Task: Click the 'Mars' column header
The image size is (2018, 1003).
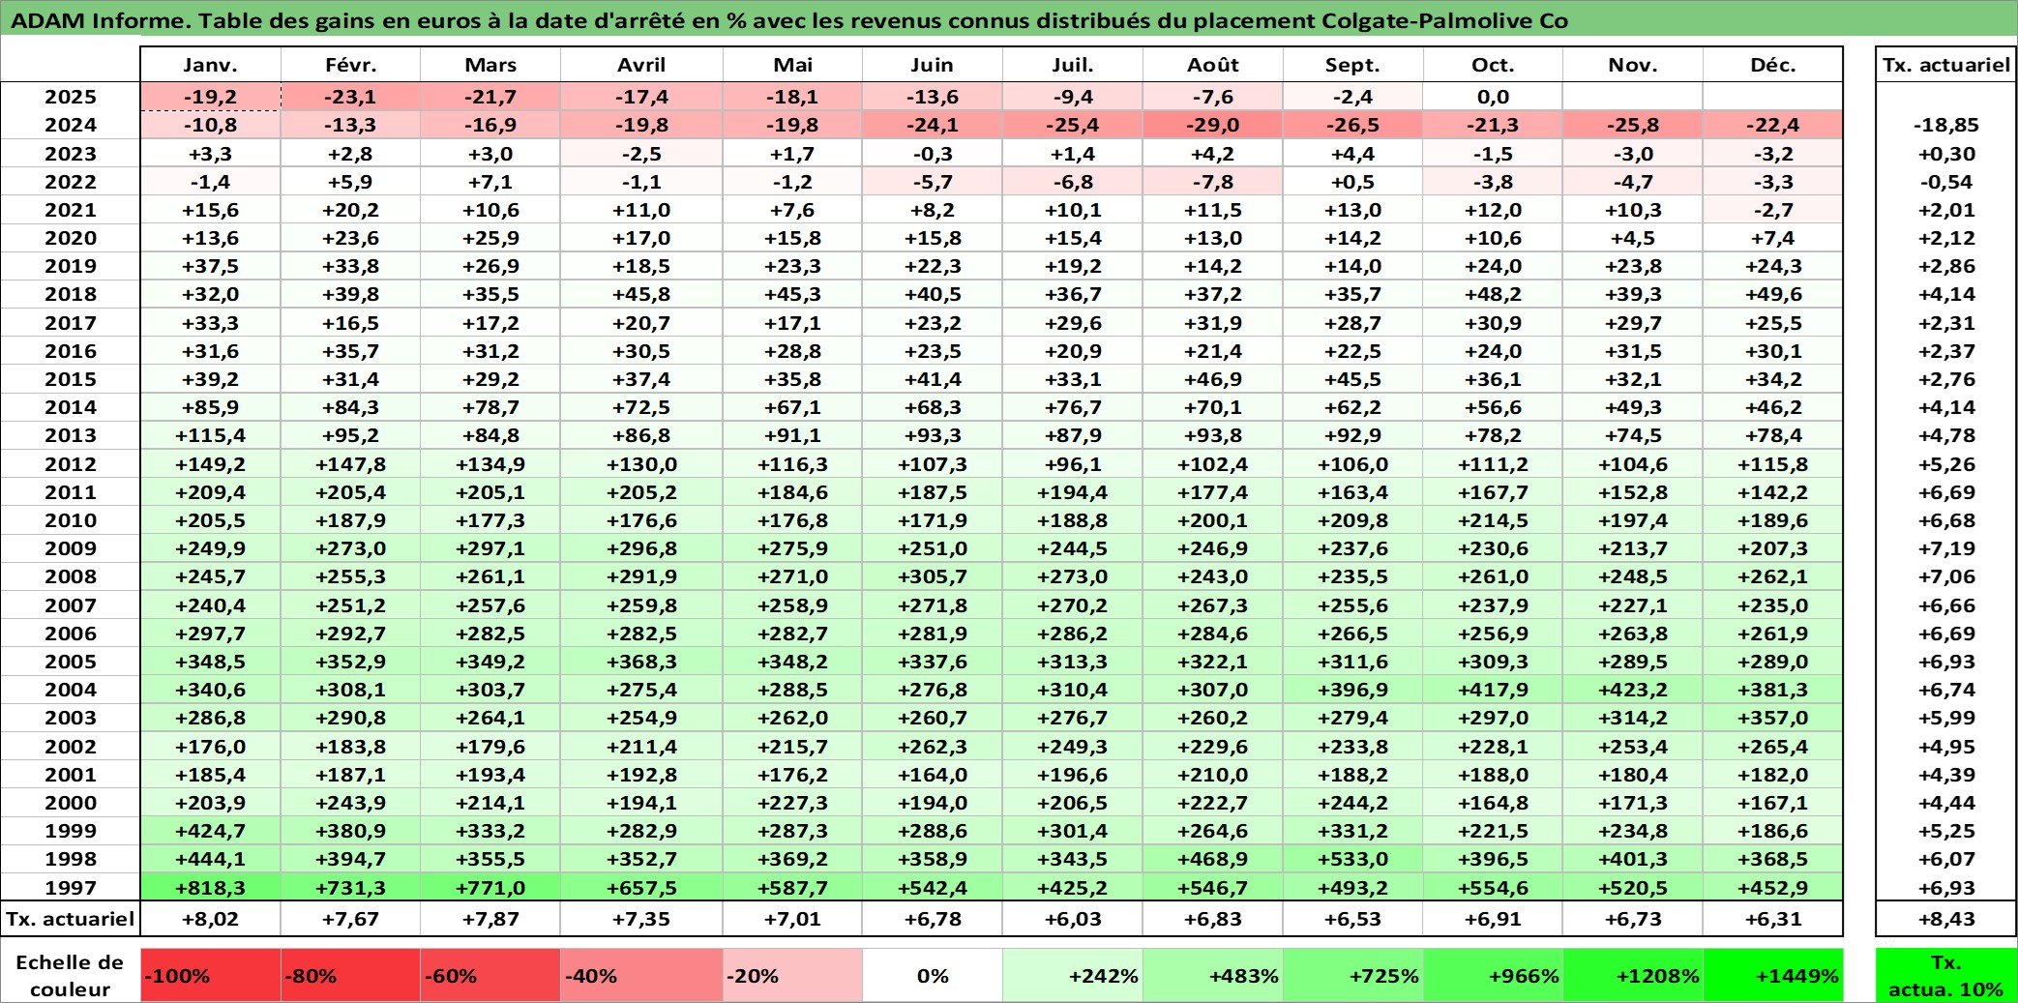Action: [490, 65]
